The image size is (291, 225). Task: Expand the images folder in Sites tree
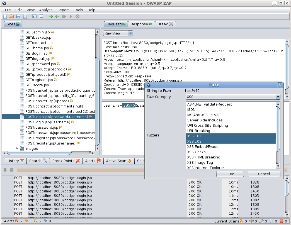point(17,148)
